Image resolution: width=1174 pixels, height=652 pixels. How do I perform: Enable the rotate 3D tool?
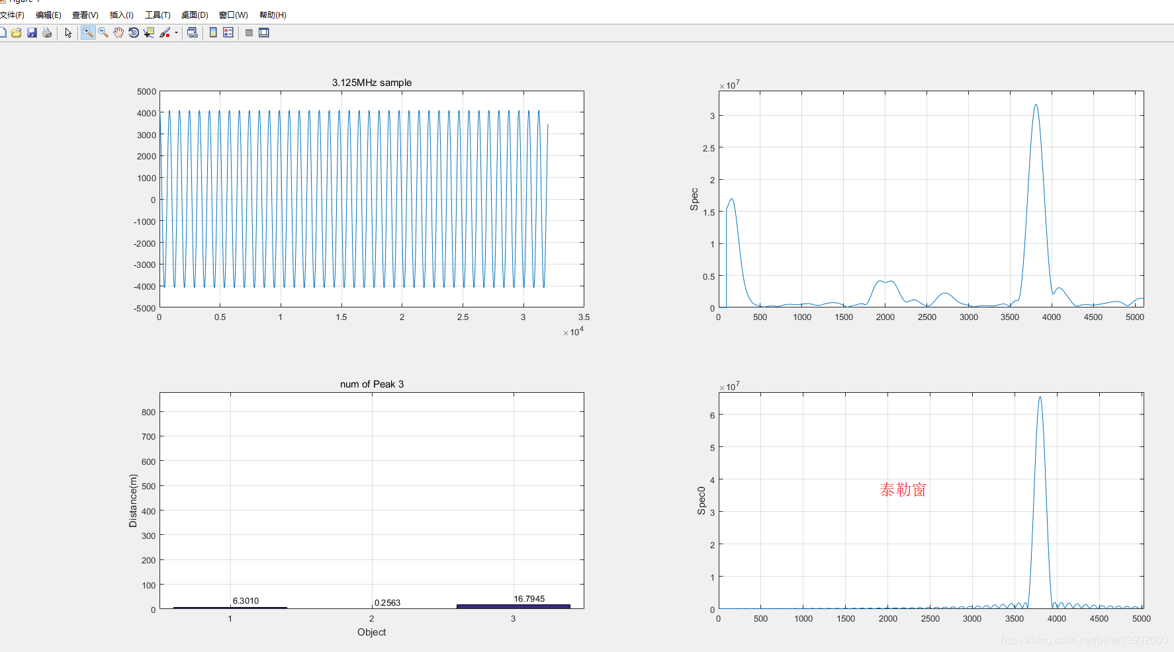(x=134, y=32)
